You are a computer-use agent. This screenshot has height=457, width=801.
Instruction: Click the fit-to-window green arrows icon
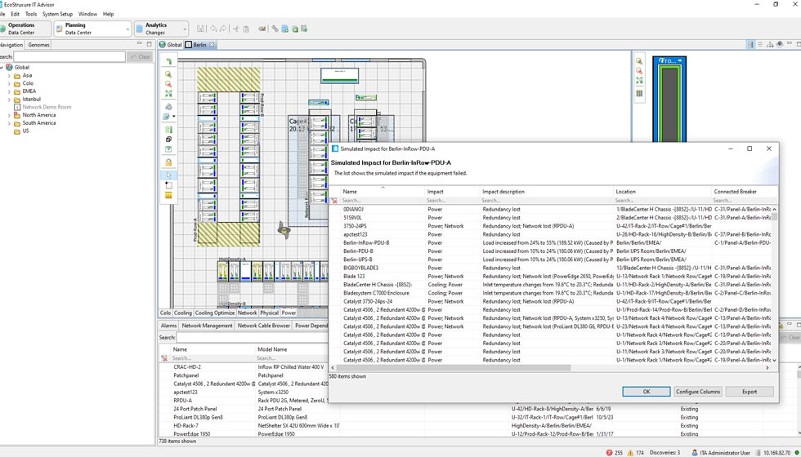click(x=168, y=94)
